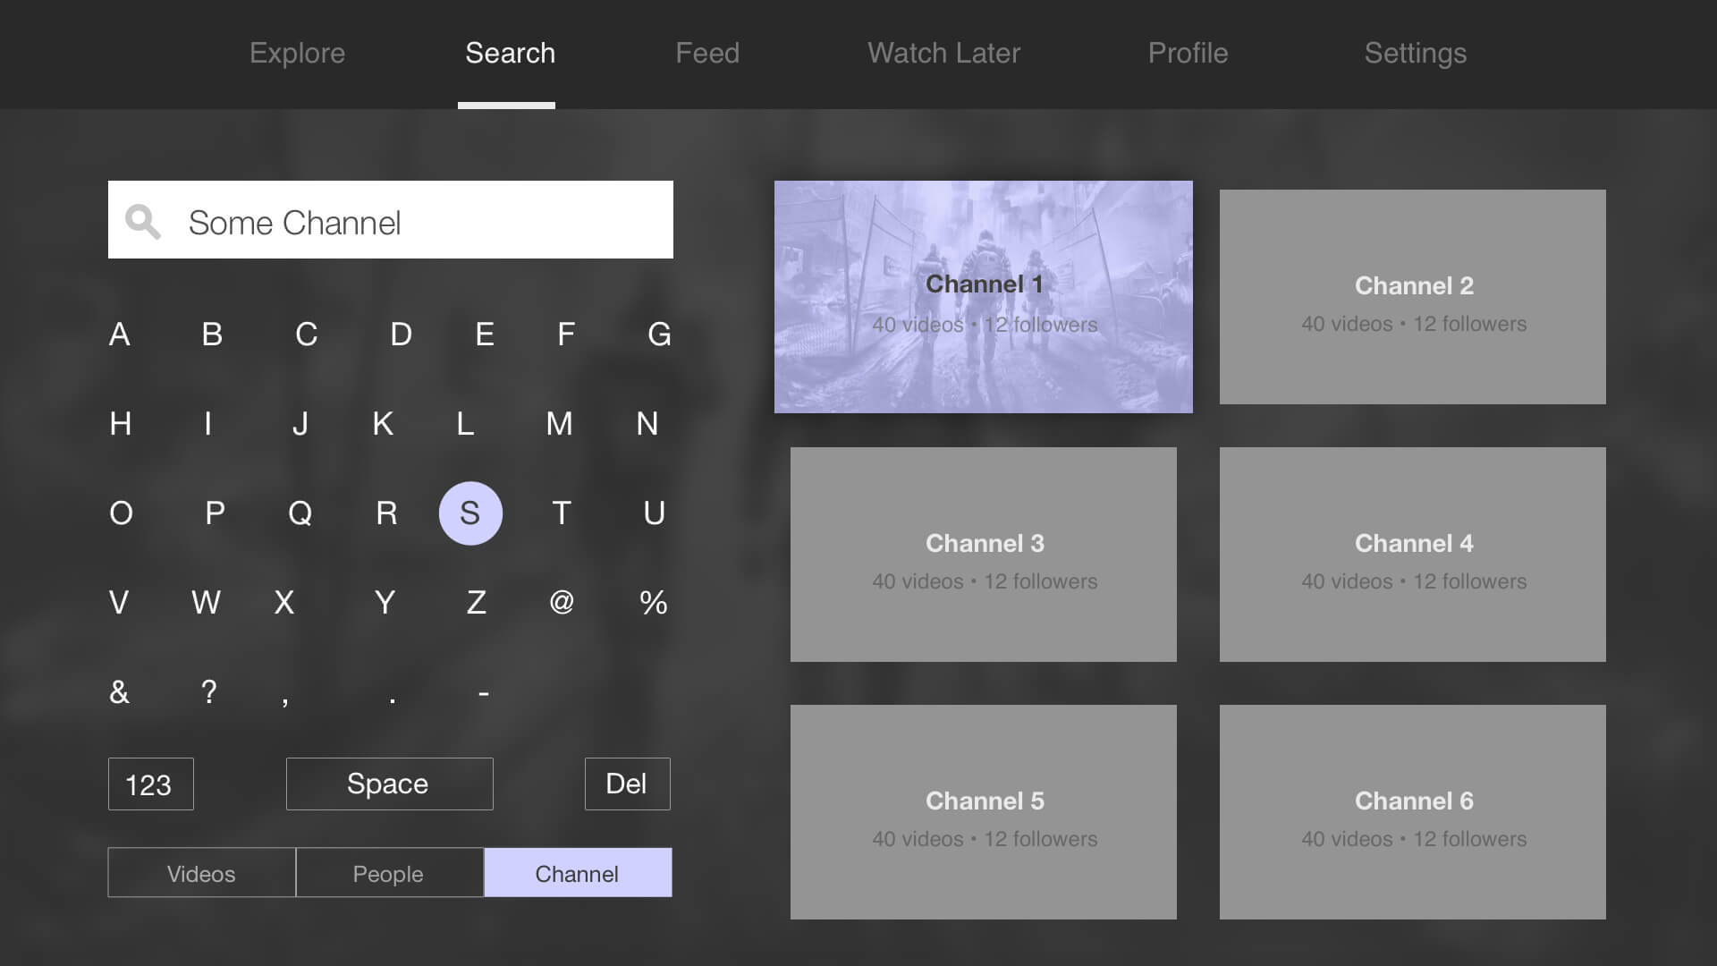Tap the letter J key
1717x966 pixels.
pos(300,424)
